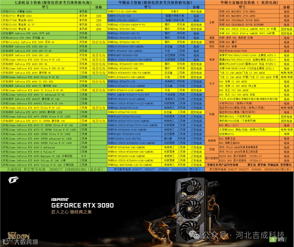Select row RS201 ROG 显卡竖插线（PCIE4.0）
The width and height of the screenshot is (294, 247).
(x=256, y=160)
